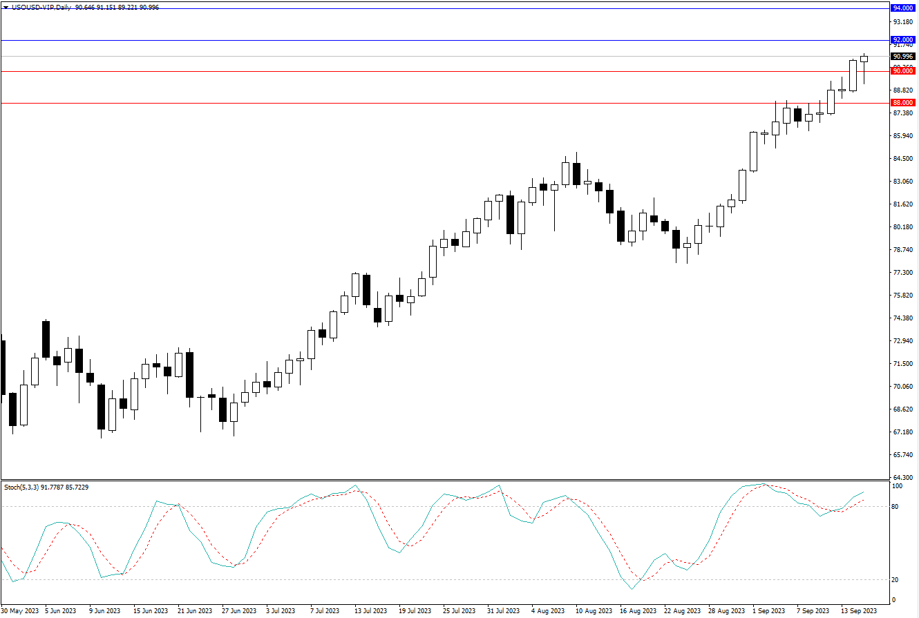Click the black 90.996 current price tag

click(x=903, y=57)
